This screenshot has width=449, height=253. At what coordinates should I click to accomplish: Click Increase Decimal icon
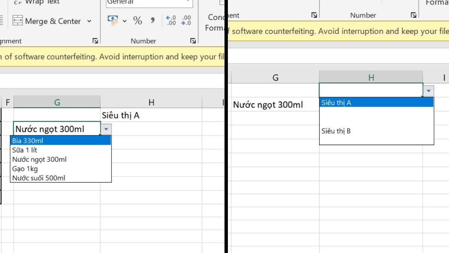point(171,20)
